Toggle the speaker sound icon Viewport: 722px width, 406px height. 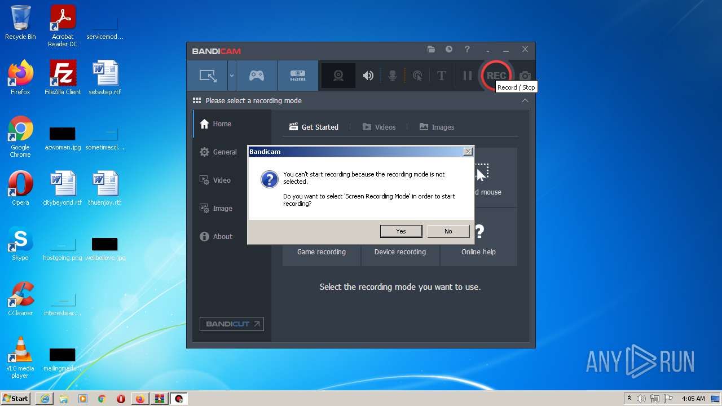pyautogui.click(x=368, y=76)
